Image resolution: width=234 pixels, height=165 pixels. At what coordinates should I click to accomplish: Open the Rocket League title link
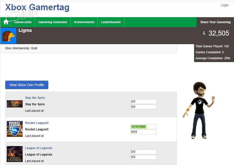click(37, 123)
